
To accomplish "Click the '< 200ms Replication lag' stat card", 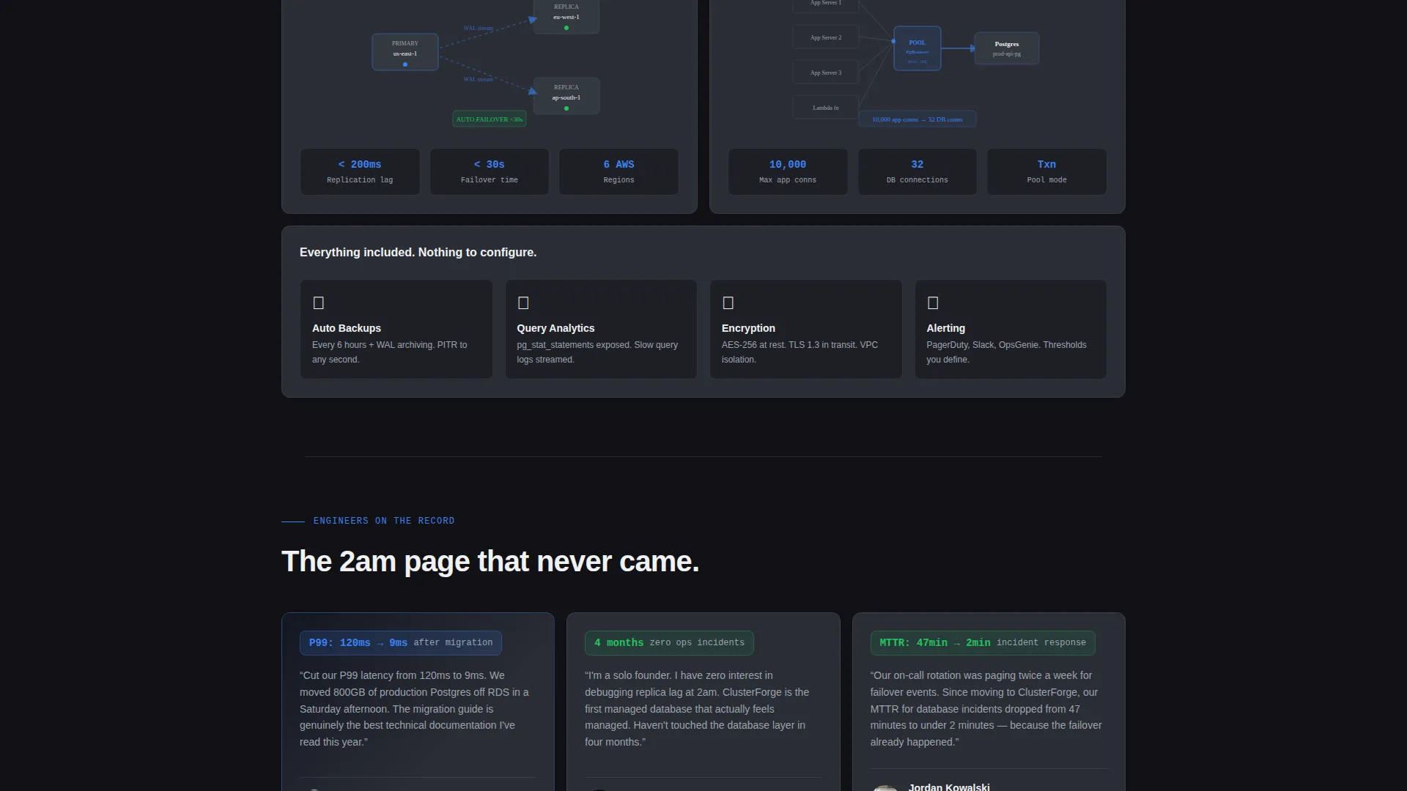I will click(x=360, y=172).
